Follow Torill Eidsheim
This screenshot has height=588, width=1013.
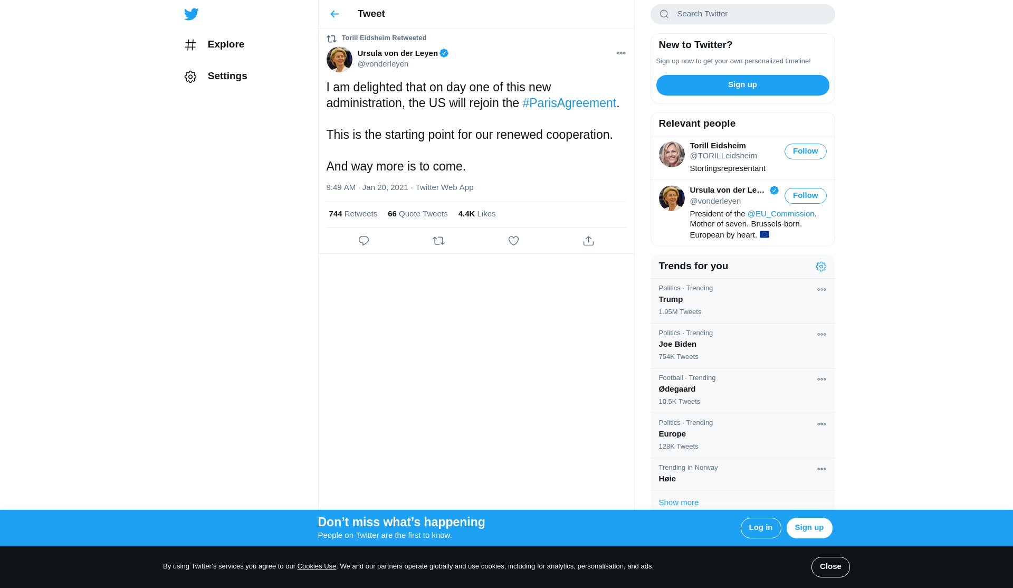(805, 151)
